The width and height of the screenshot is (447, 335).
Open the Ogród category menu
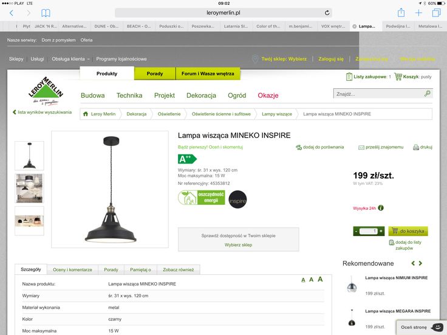tap(237, 95)
